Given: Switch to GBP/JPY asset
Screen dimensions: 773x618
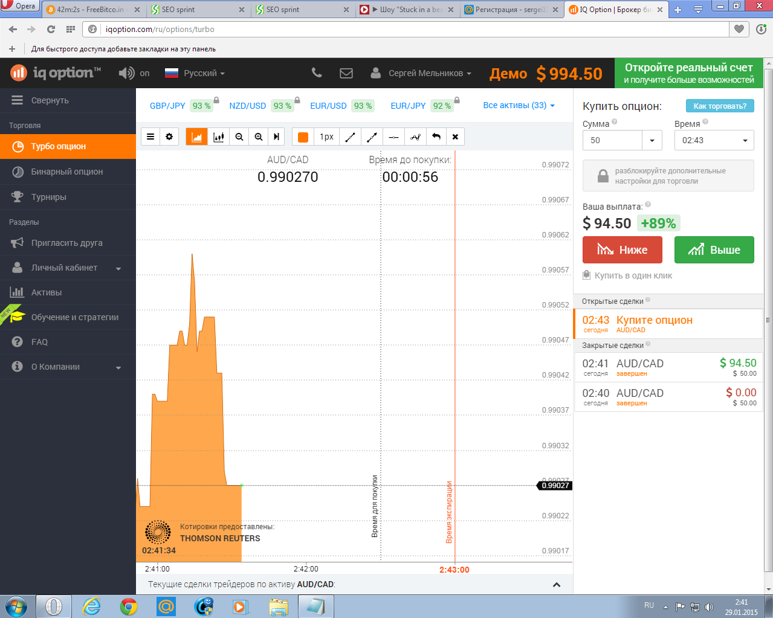Looking at the screenshot, I should pos(181,106).
